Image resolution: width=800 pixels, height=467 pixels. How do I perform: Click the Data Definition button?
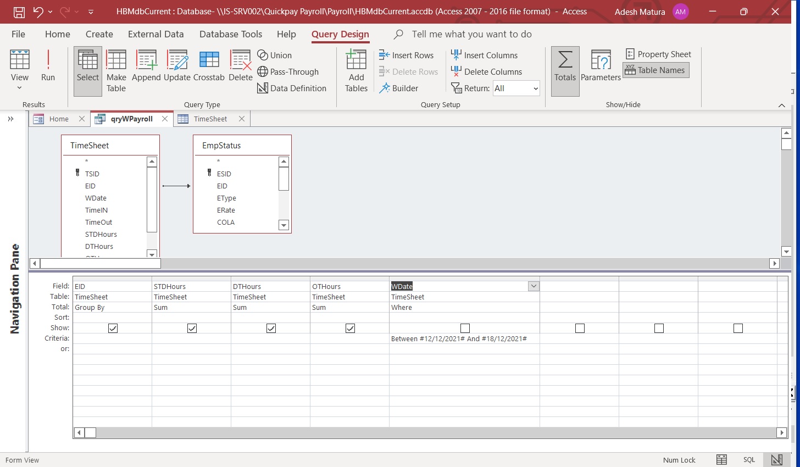pos(292,88)
